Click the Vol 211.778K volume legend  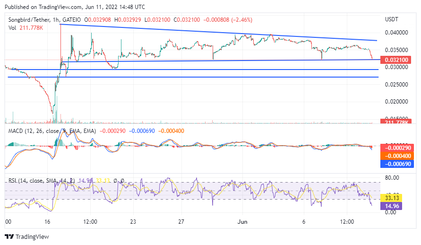pos(26,28)
